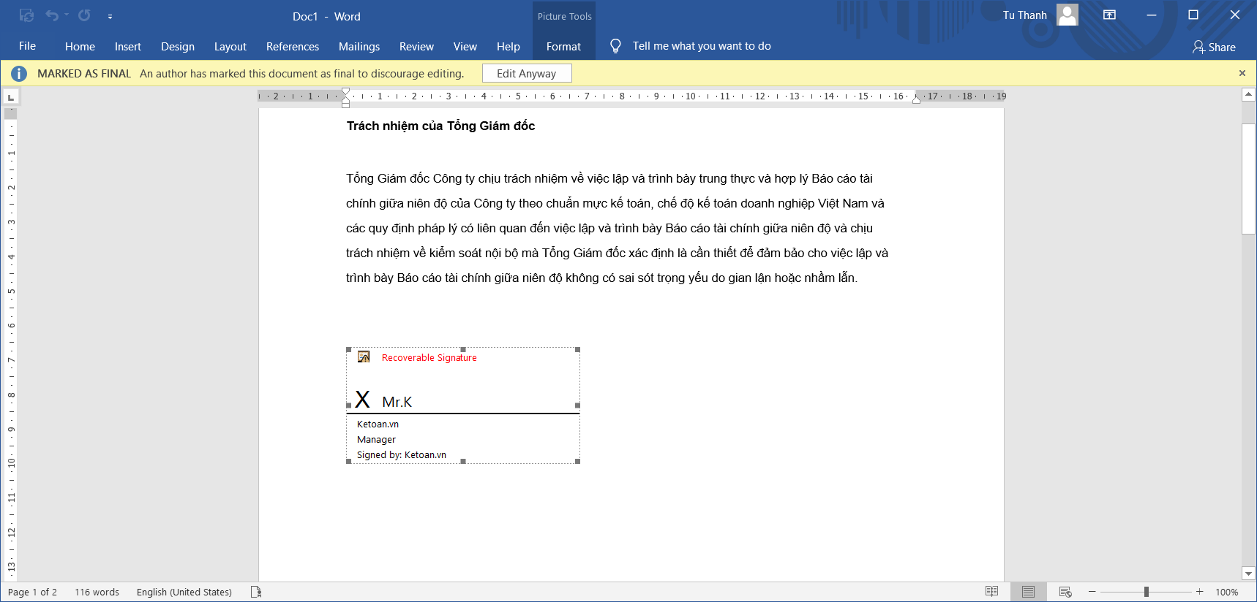The width and height of the screenshot is (1257, 602).
Task: Click the 'Manager' title under the signature
Action: [x=376, y=439]
